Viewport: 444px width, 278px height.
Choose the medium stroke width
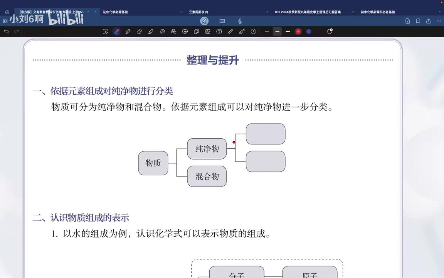[x=277, y=32]
